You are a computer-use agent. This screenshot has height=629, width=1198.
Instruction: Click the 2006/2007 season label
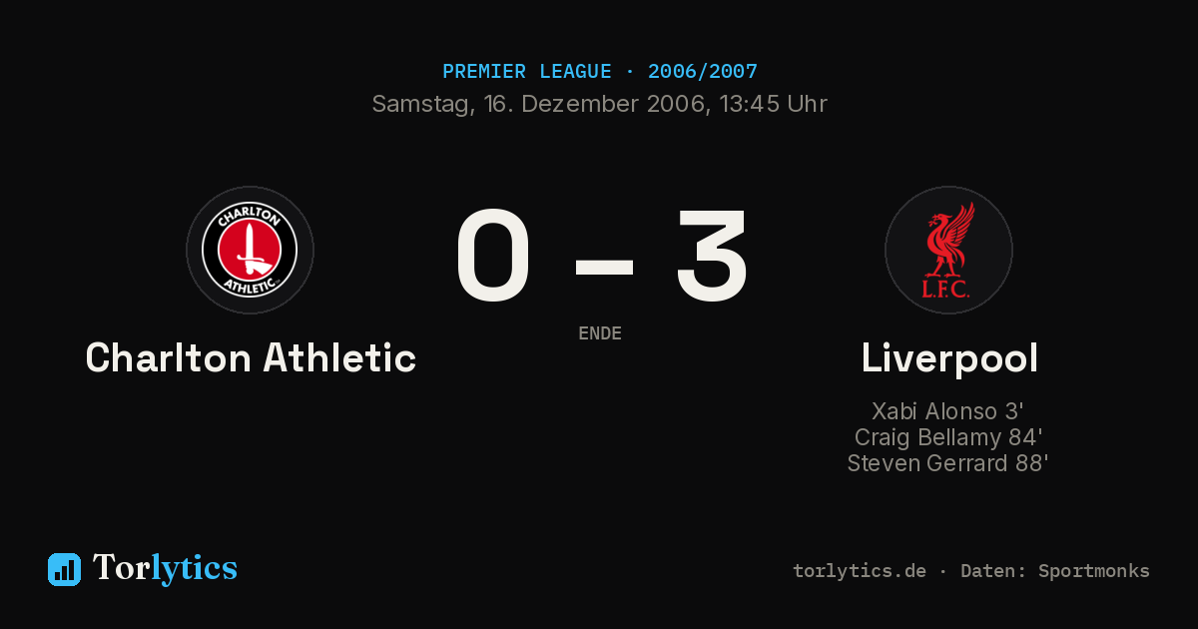click(x=703, y=72)
